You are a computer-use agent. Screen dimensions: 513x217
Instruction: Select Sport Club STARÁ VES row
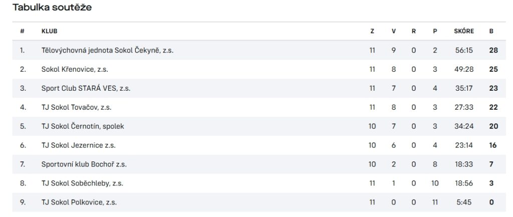tap(259, 88)
